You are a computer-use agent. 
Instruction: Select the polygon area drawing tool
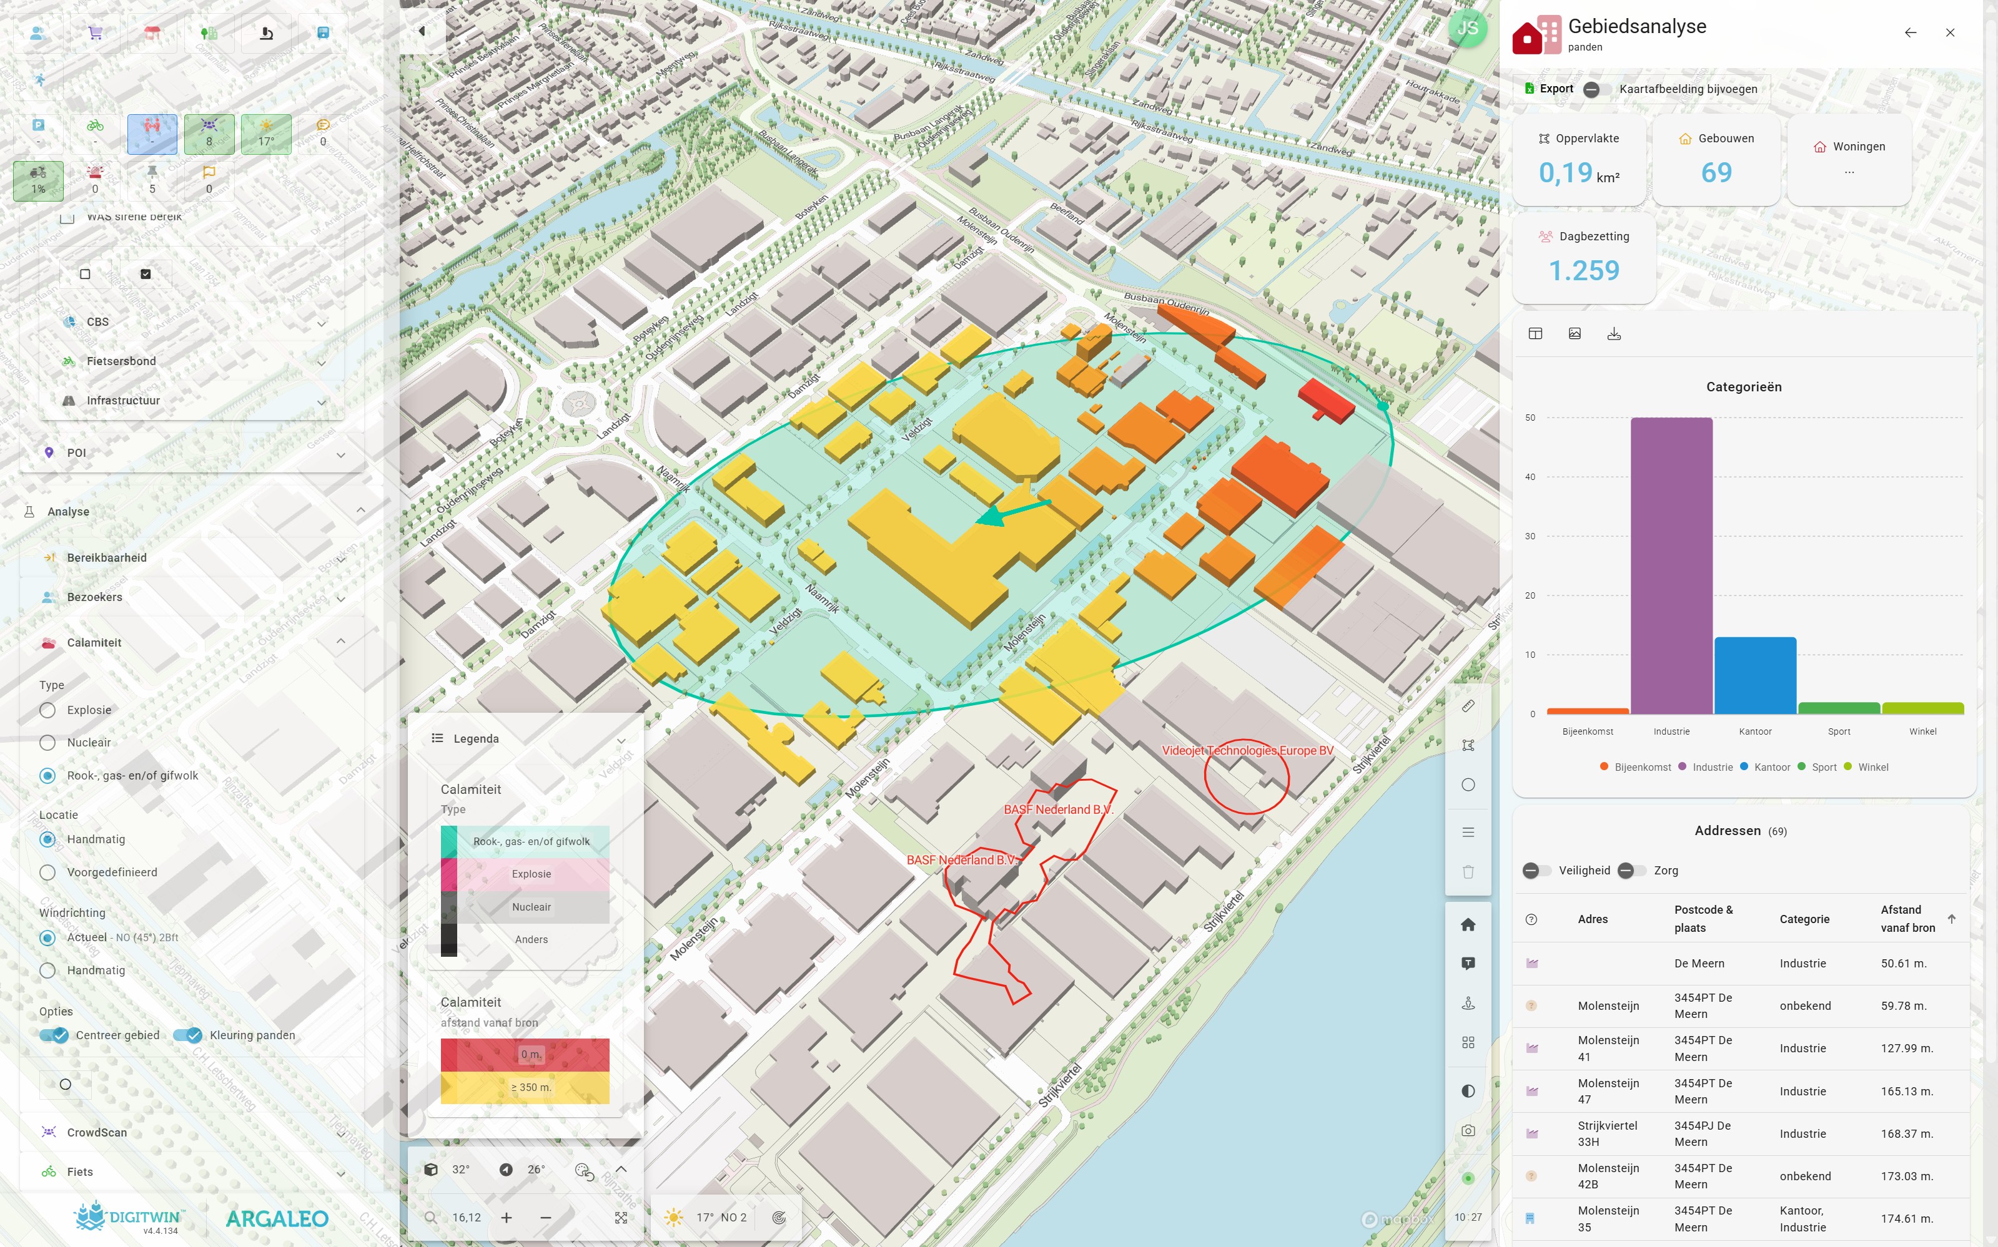pyautogui.click(x=1467, y=746)
